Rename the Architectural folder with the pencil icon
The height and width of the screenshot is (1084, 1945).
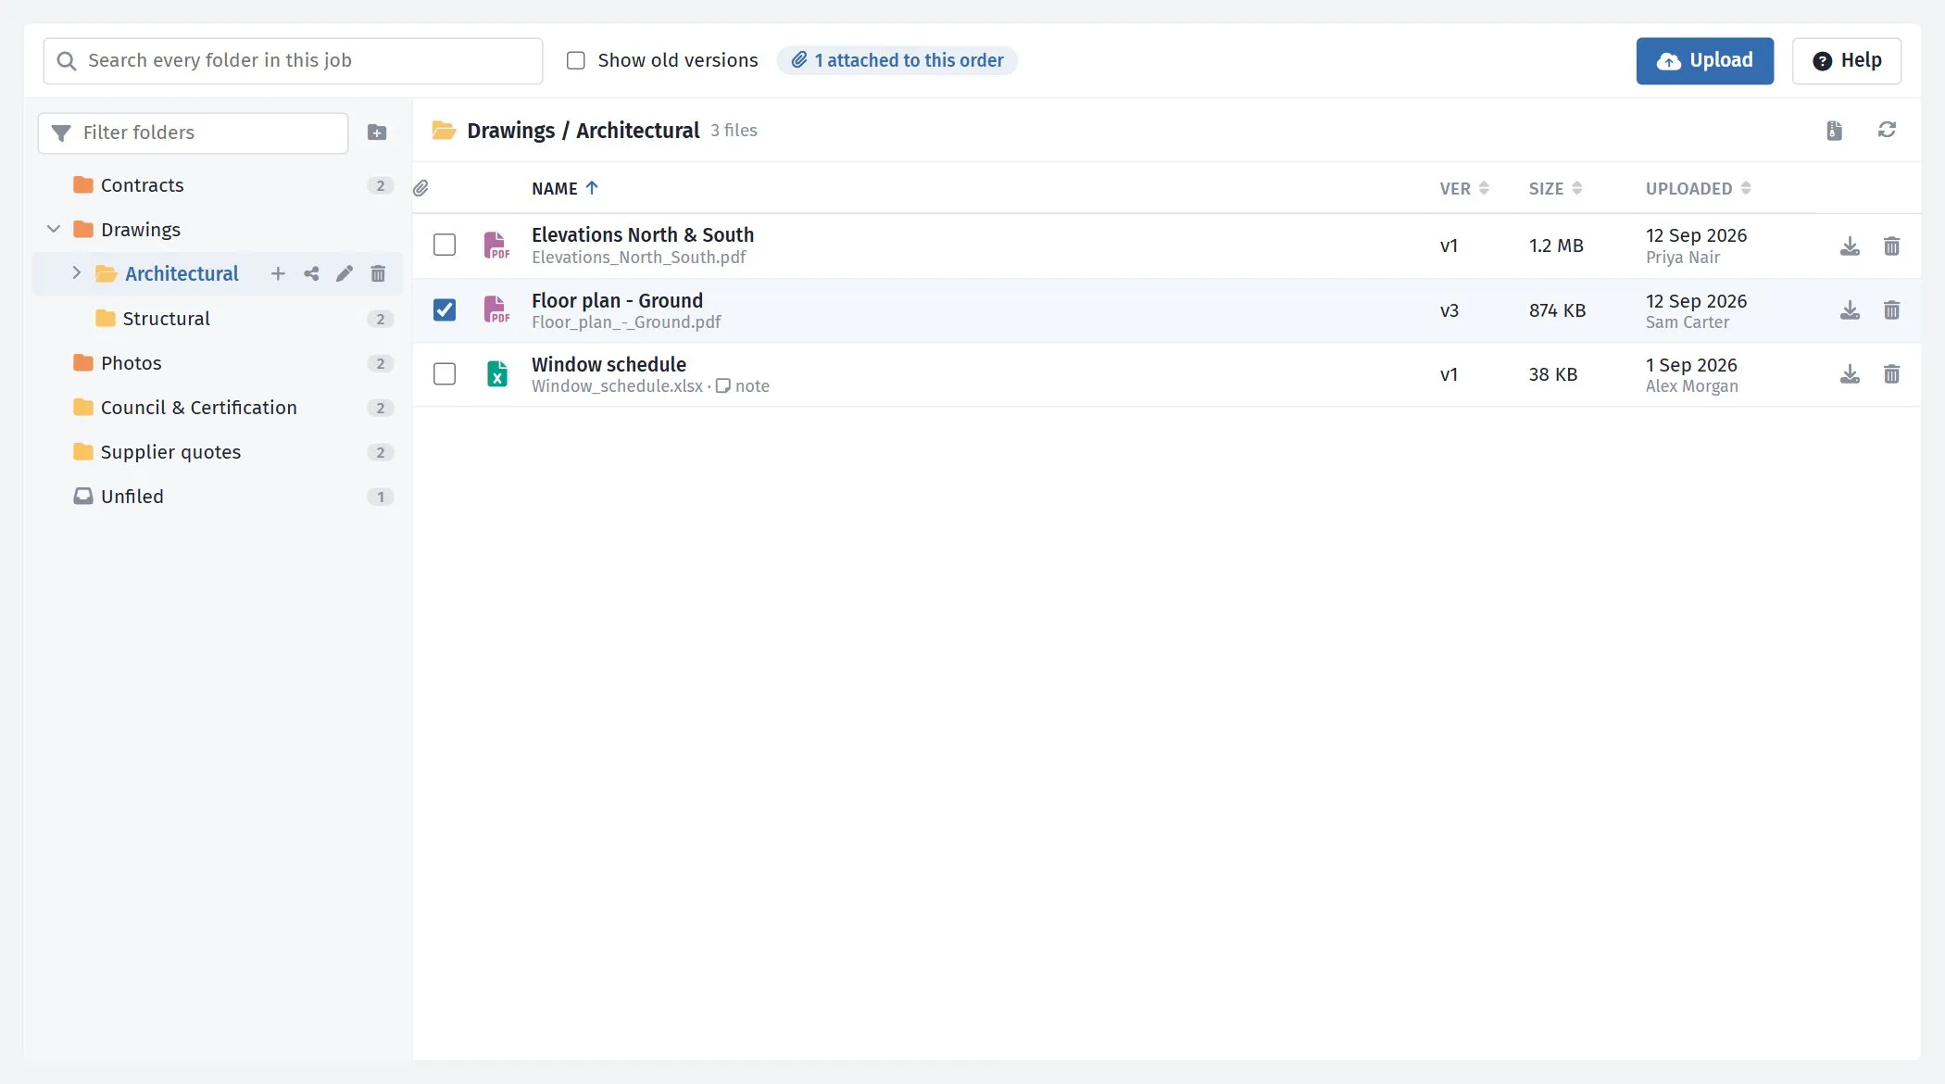[x=345, y=273]
